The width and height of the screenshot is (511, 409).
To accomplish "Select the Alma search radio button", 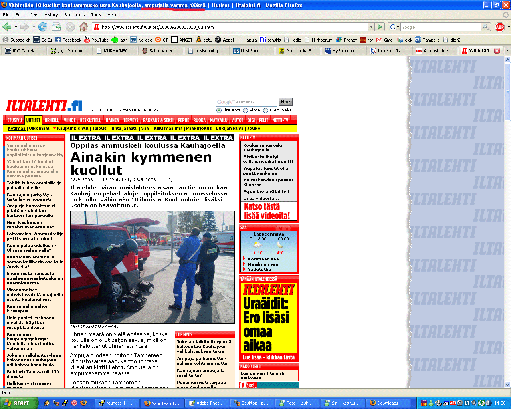I will pos(245,110).
